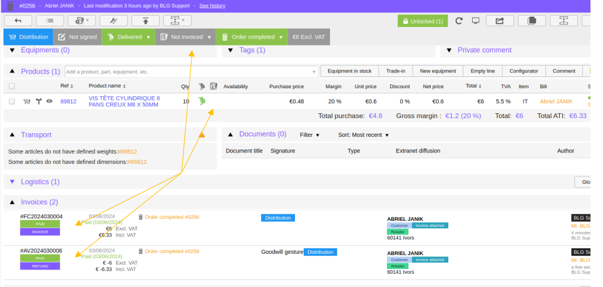Click the green Unlocked (1) button

click(423, 21)
